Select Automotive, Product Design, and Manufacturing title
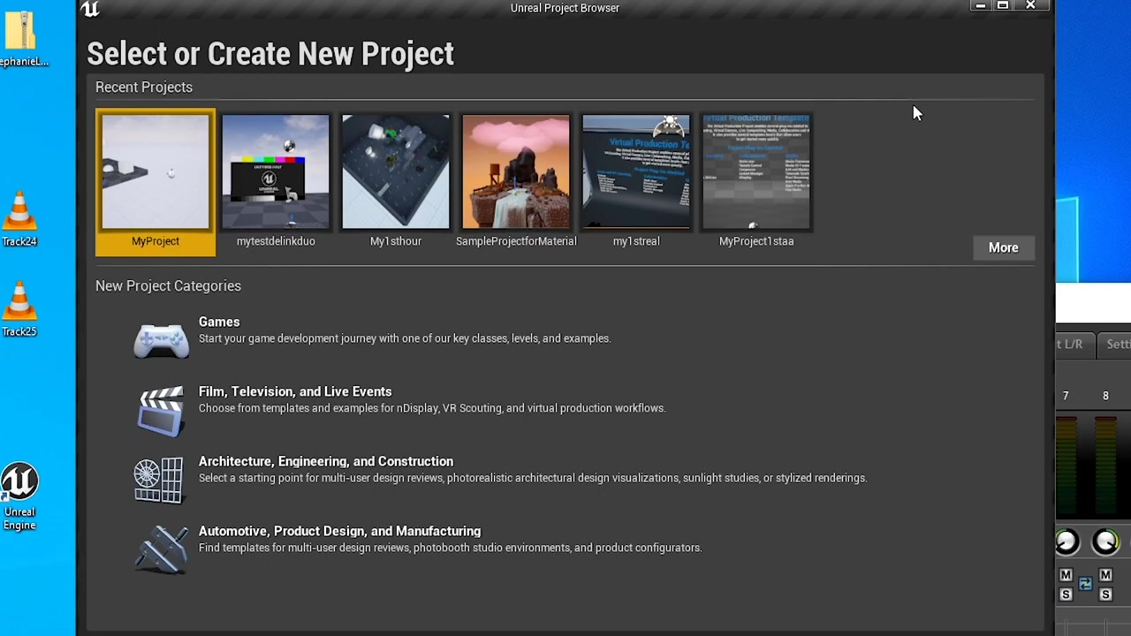 [x=339, y=531]
